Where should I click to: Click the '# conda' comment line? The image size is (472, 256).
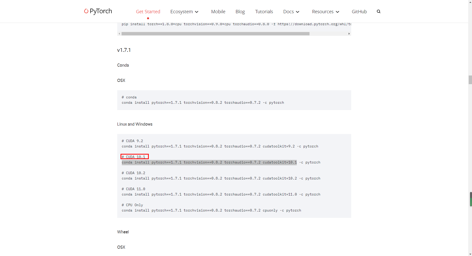(129, 97)
